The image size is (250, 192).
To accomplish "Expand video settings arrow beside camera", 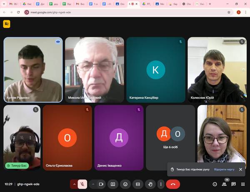I will pyautogui.click(x=92, y=184).
